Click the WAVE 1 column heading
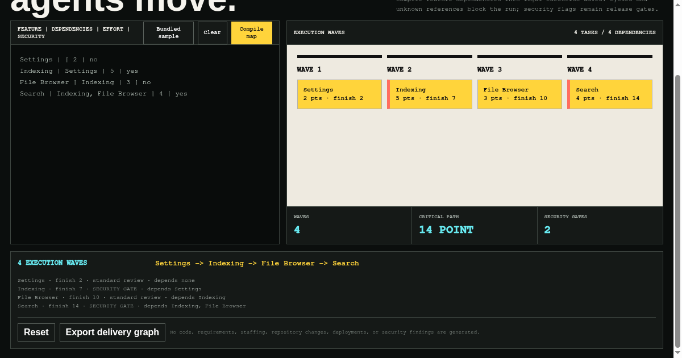This screenshot has height=358, width=682. tap(309, 69)
